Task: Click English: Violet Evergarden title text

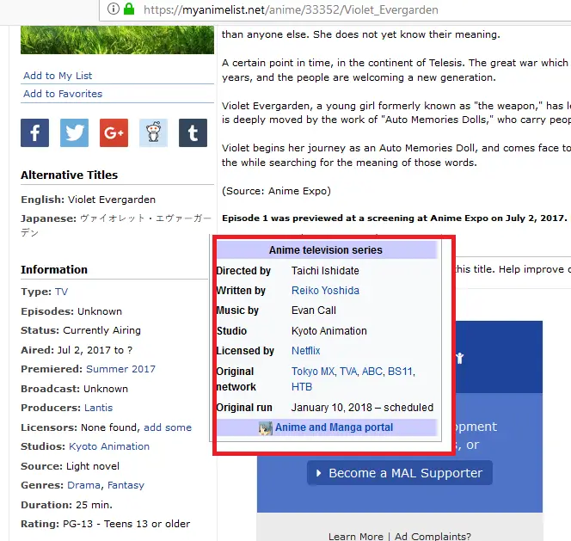Action: 88,200
